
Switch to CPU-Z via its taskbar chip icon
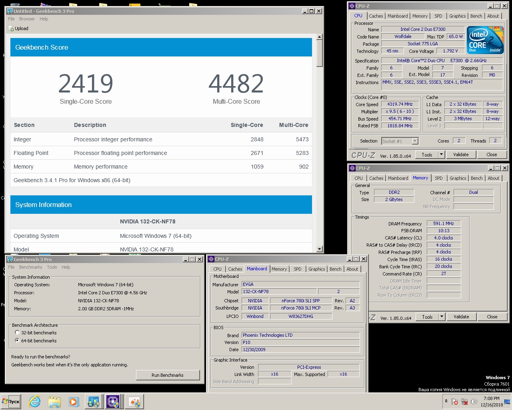point(113,402)
